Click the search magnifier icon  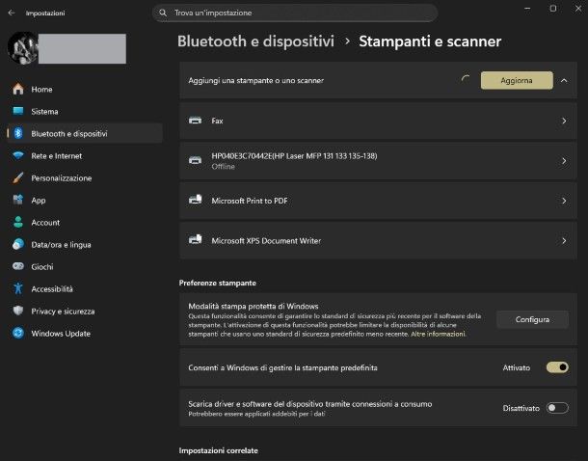pos(164,13)
